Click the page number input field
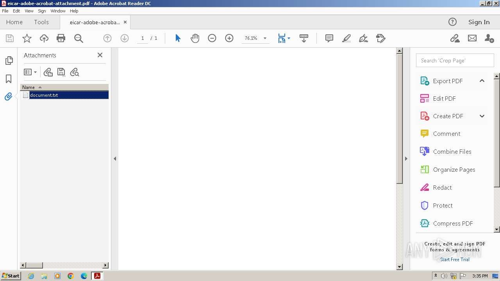The width and height of the screenshot is (500, 281). (143, 38)
